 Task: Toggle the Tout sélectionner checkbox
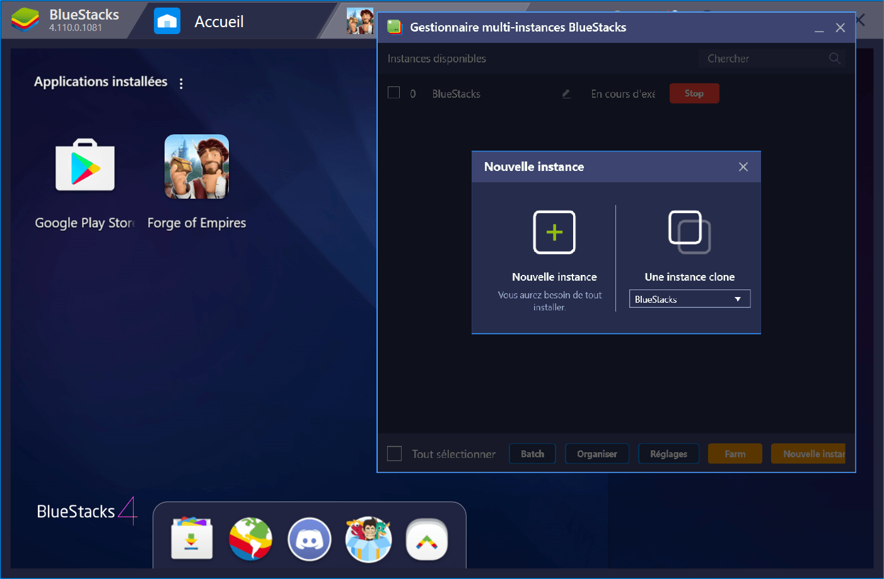pos(394,453)
